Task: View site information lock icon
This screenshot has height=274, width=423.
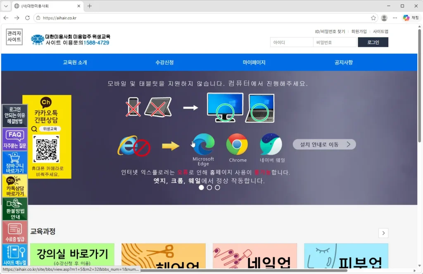Action: coord(38,18)
